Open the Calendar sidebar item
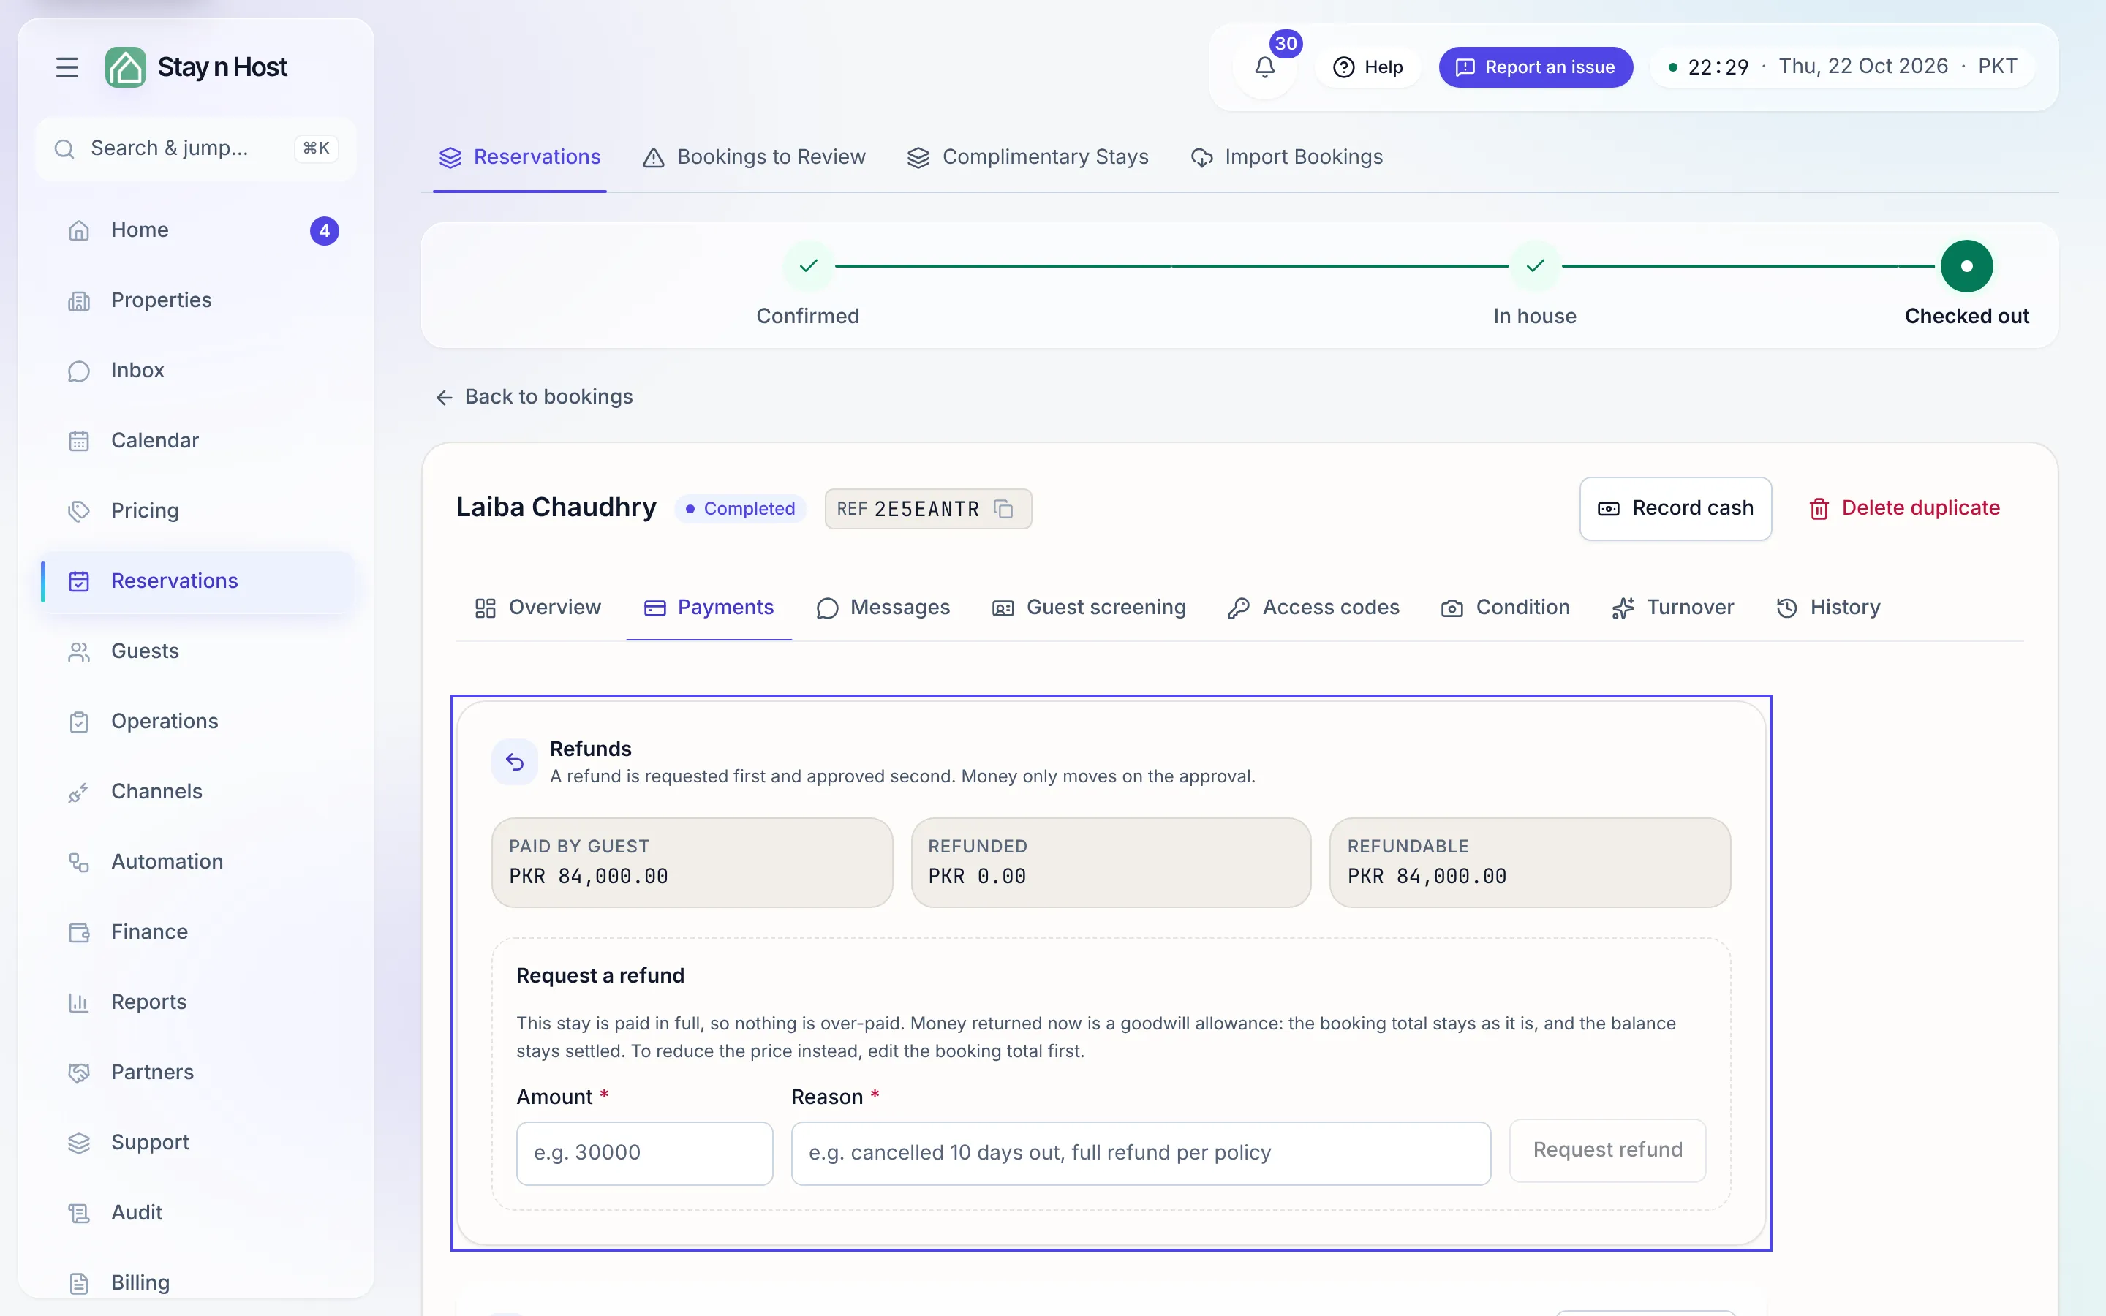The width and height of the screenshot is (2106, 1316). (x=197, y=440)
